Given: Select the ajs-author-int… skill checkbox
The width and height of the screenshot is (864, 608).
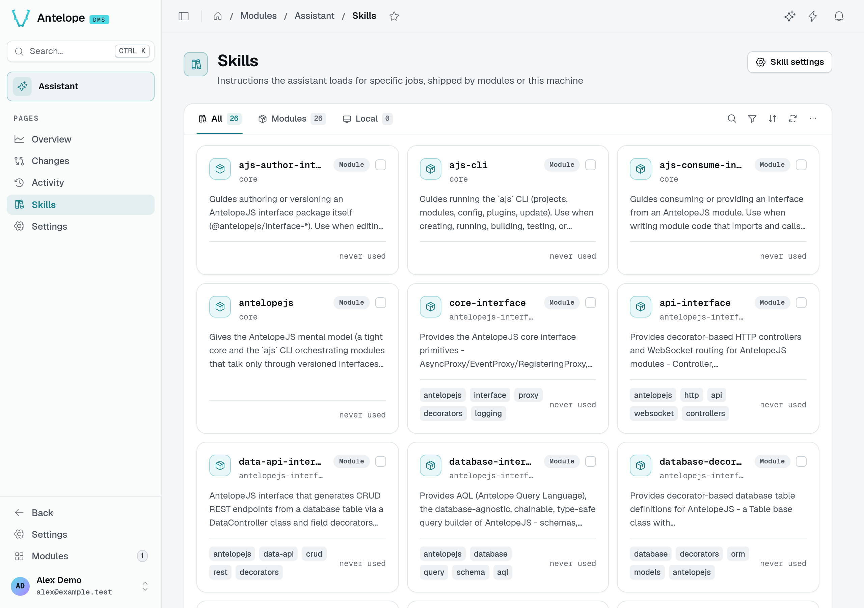Looking at the screenshot, I should [380, 164].
